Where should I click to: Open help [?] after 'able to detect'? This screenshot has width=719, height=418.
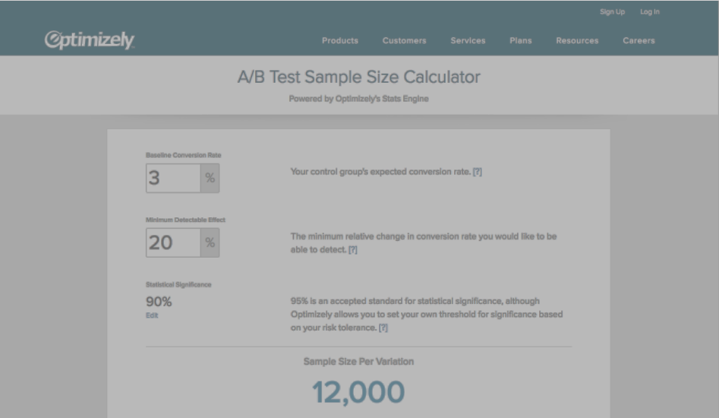pos(352,249)
